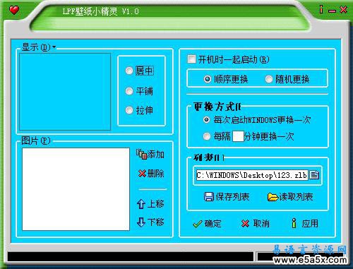This screenshot has height=269, width=353.
Task: Click the red heart icon in title bar
Action: click(x=14, y=10)
